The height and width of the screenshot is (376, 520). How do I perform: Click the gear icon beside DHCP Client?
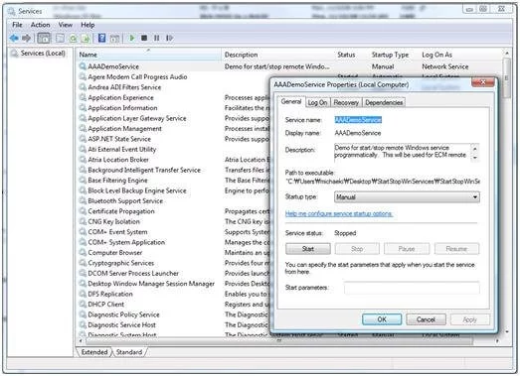(x=83, y=305)
